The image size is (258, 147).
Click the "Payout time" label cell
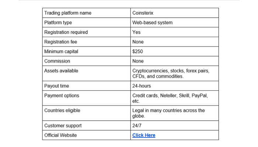[56, 86]
